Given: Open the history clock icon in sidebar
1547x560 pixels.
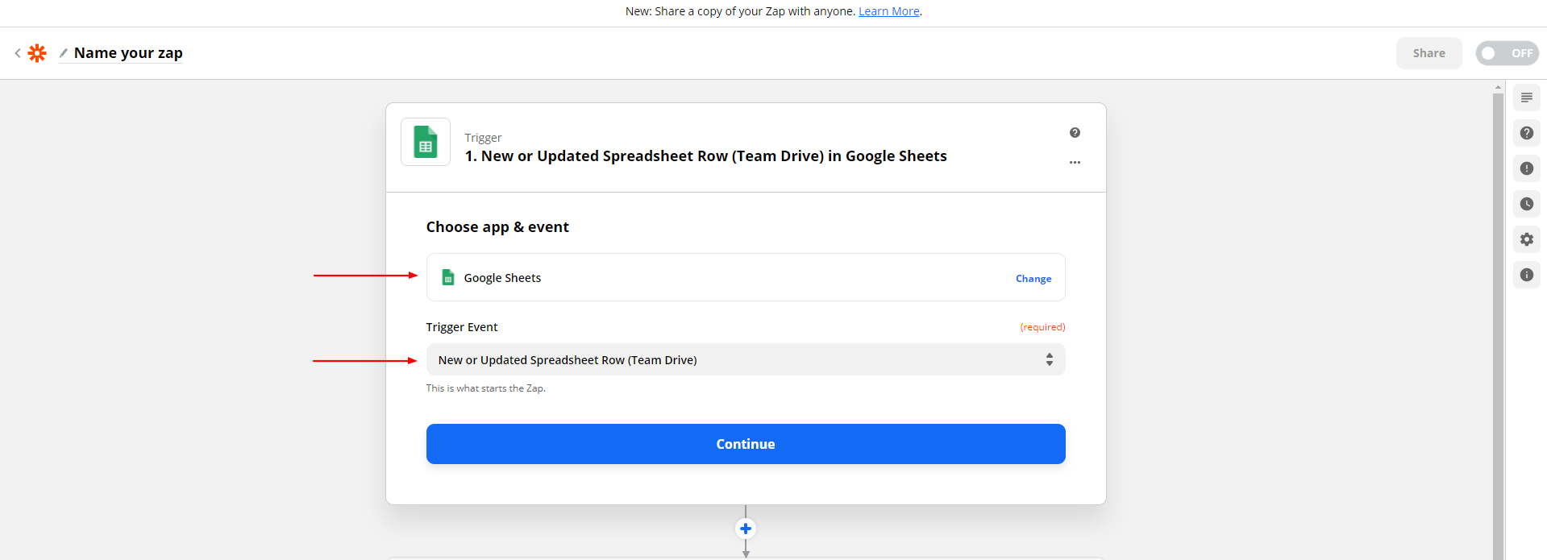Looking at the screenshot, I should (x=1526, y=204).
